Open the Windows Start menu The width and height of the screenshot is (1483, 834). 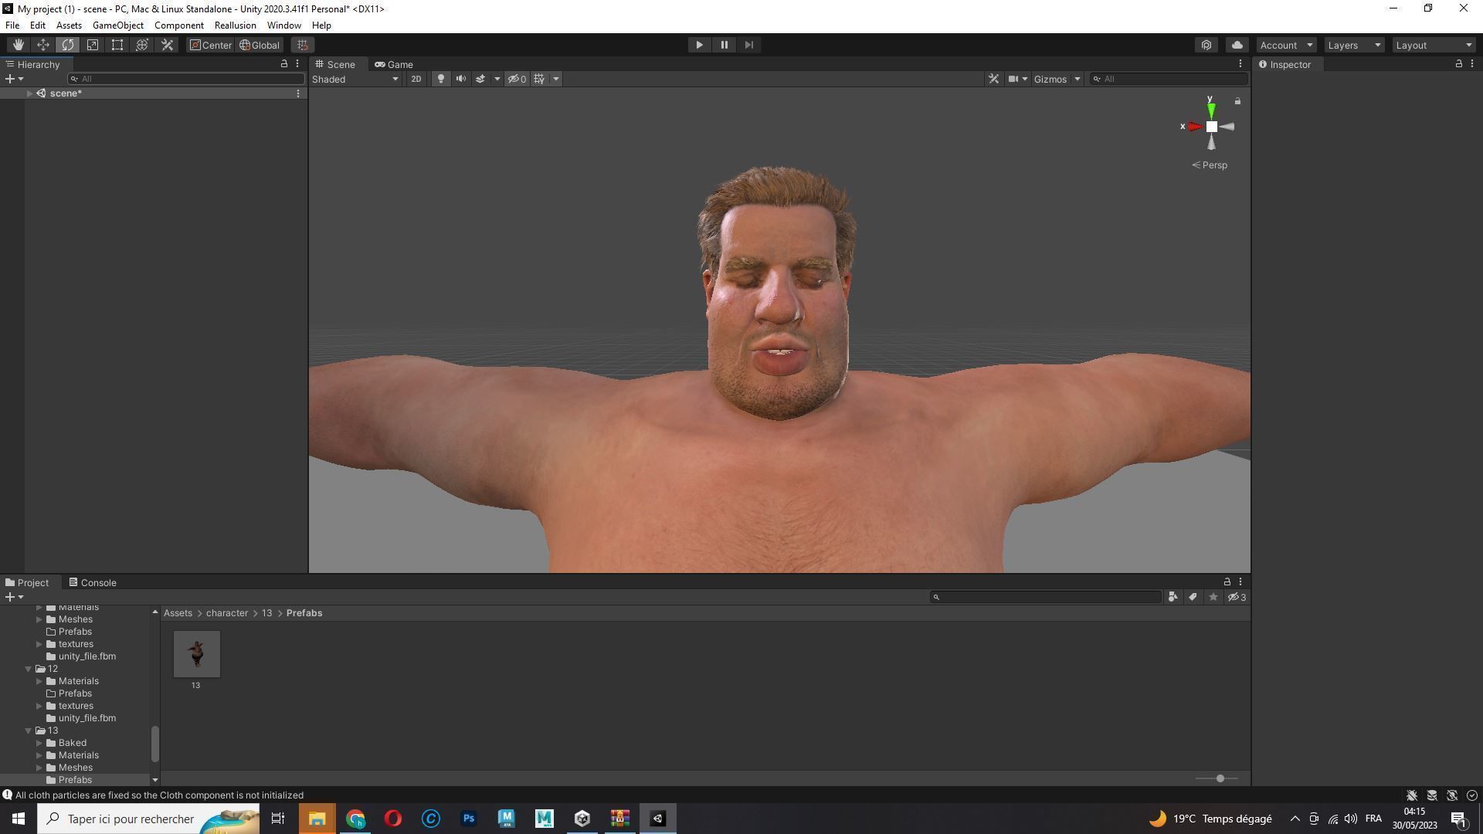click(x=19, y=819)
